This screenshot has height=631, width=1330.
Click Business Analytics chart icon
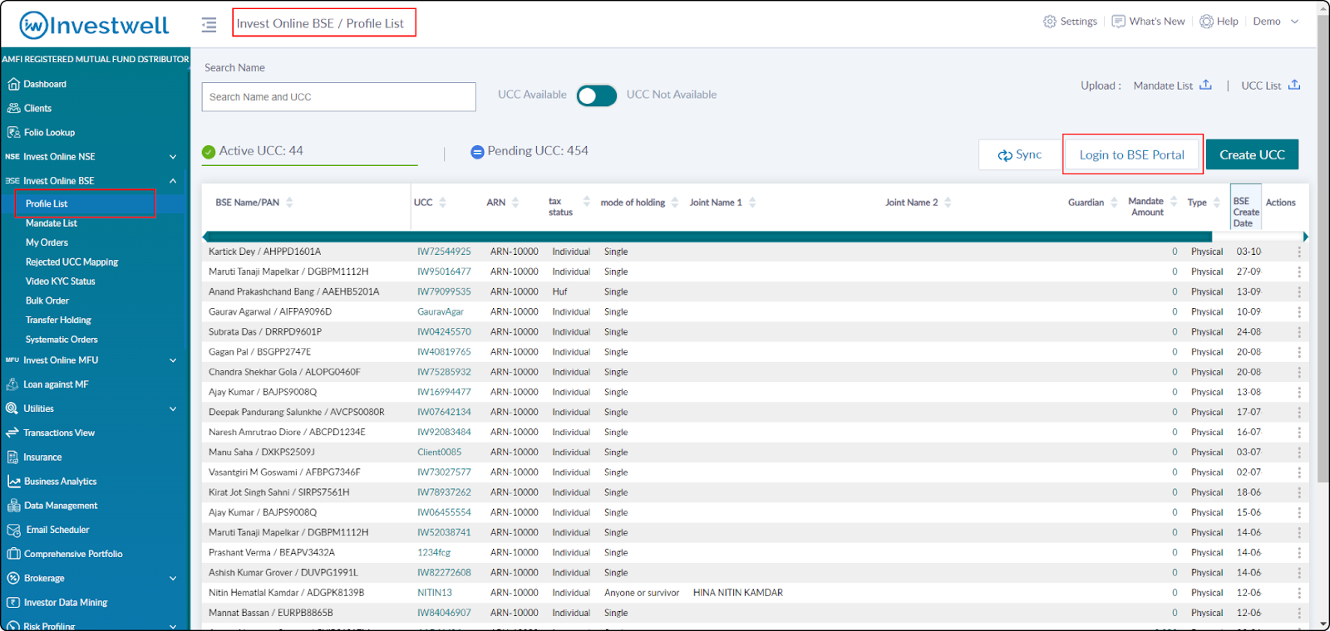[x=13, y=482]
